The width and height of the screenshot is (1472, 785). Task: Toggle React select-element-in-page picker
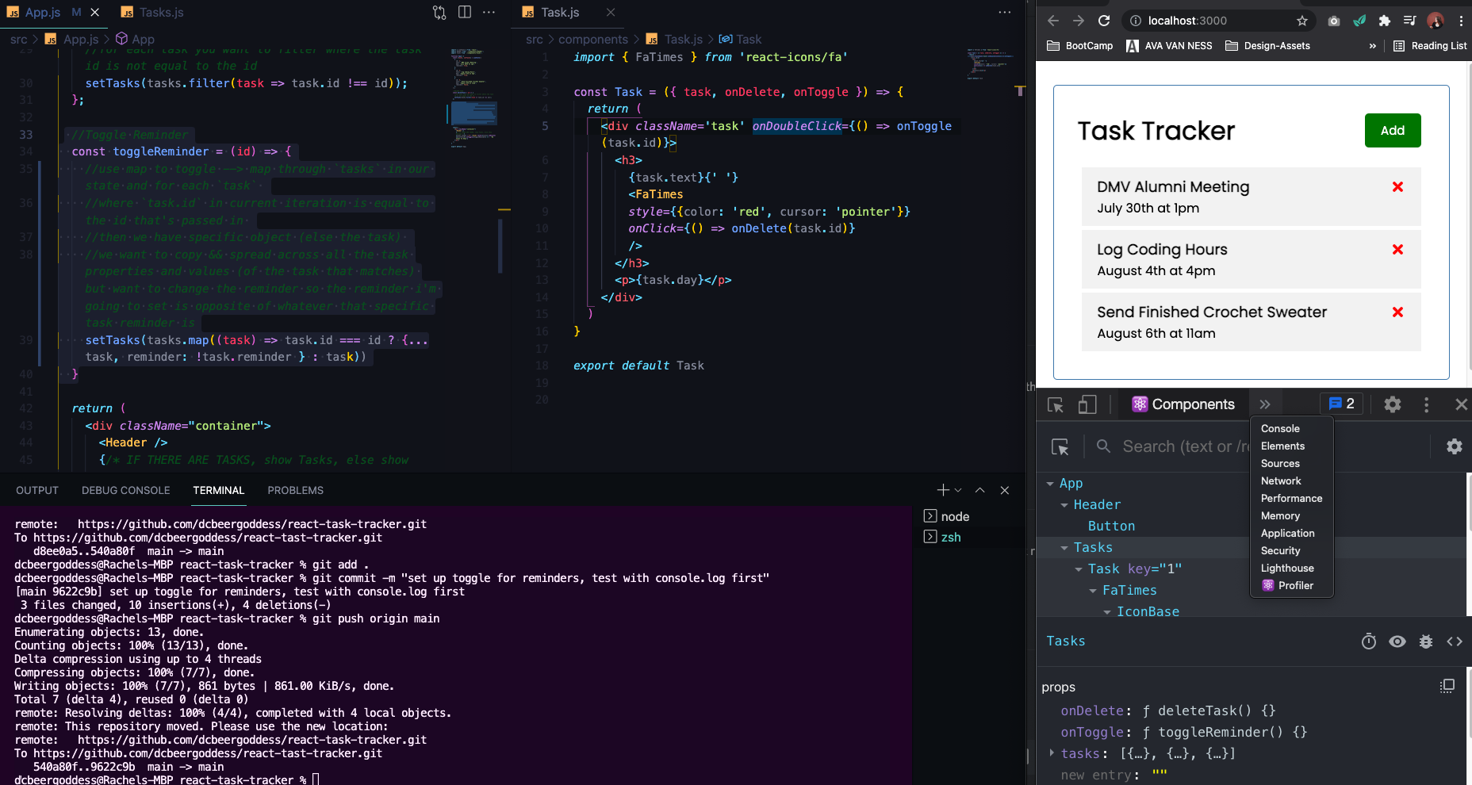click(x=1060, y=446)
